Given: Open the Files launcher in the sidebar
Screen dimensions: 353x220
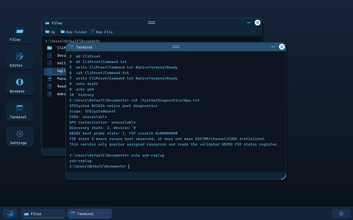Looking at the screenshot, I should tap(20, 33).
